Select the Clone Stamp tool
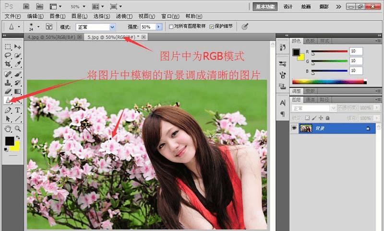This screenshot has height=231, width=384. tap(8, 82)
